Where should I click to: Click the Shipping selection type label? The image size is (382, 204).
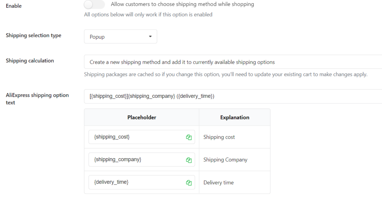(33, 35)
